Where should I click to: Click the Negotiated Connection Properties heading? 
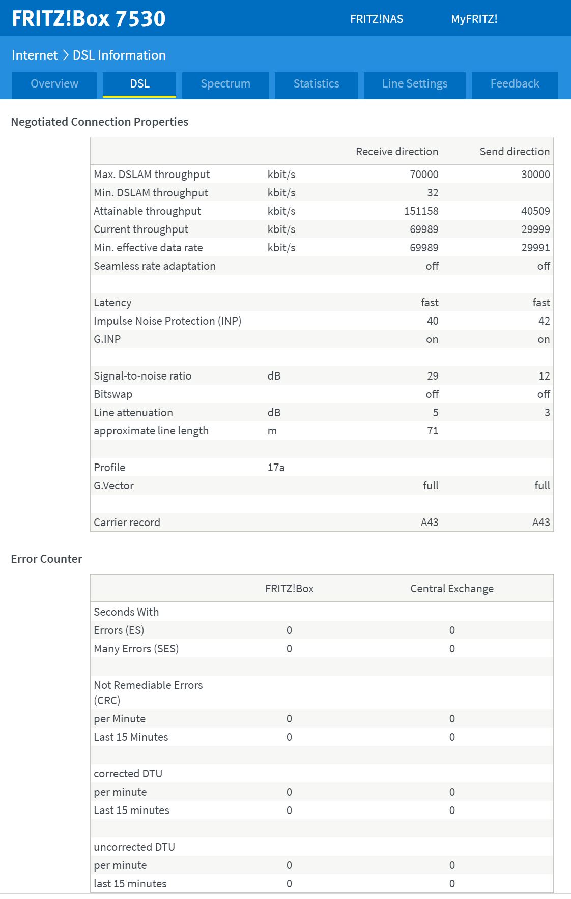(x=100, y=122)
